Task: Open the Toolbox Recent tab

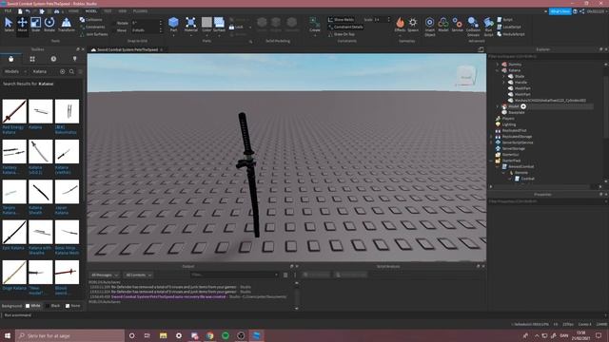Action: 53,59
